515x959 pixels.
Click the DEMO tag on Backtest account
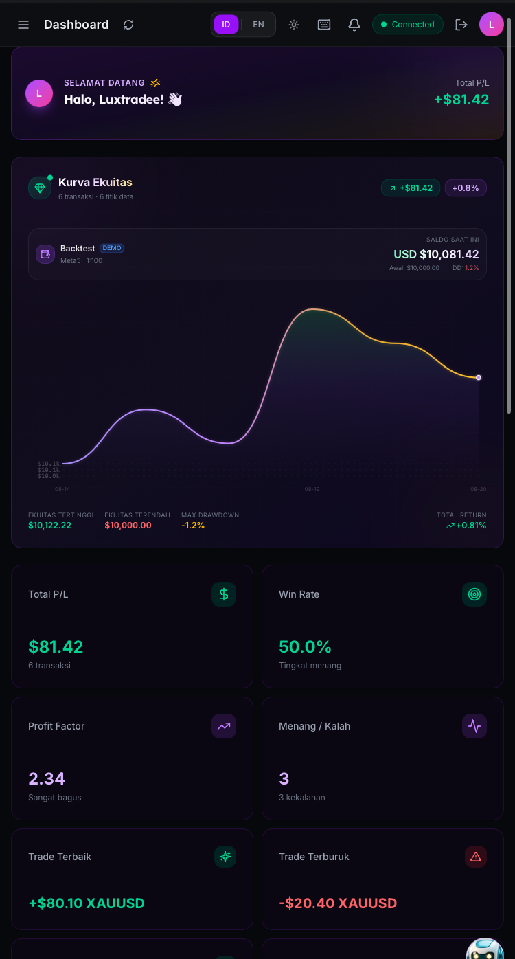tap(112, 248)
